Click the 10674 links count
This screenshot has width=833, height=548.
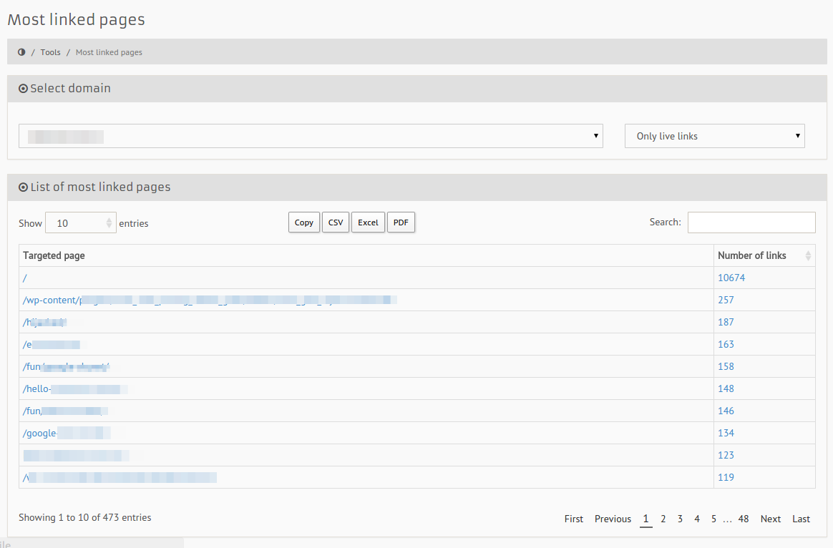(731, 278)
